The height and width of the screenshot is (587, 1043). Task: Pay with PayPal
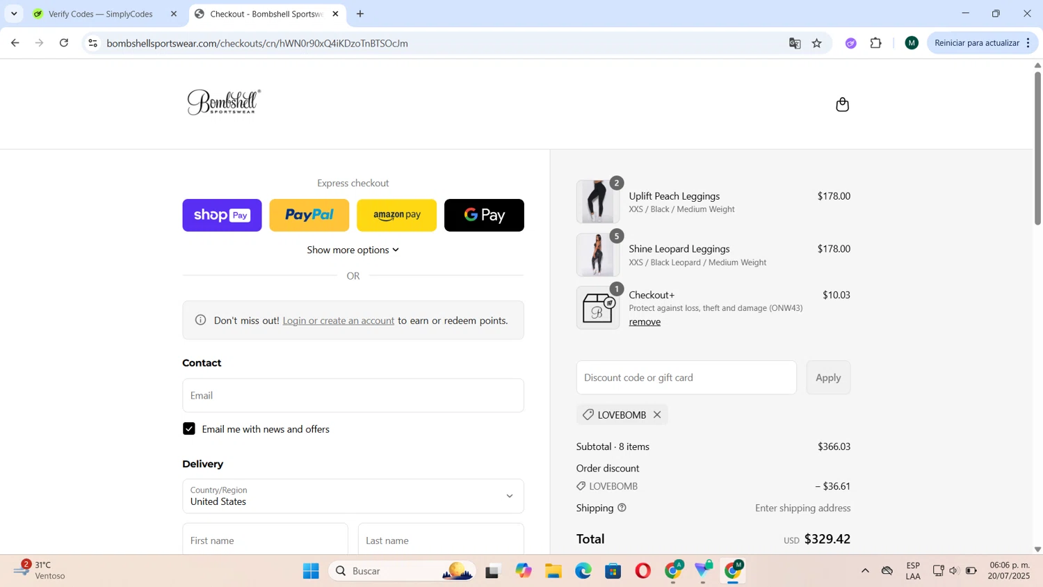tap(309, 215)
